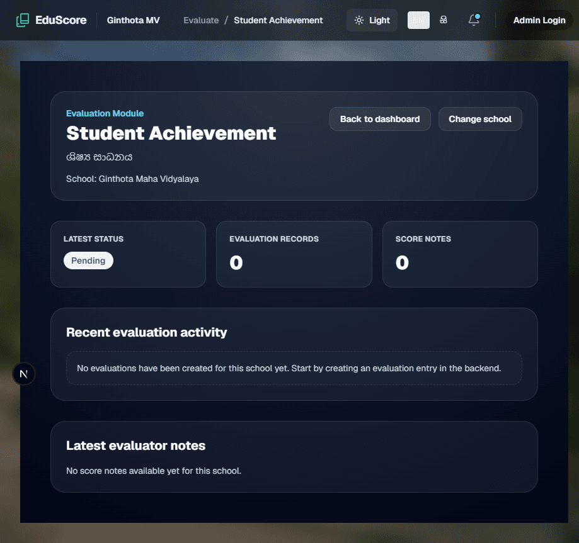Click the School: Ginthota Maha Vidyalaya text

click(x=132, y=179)
